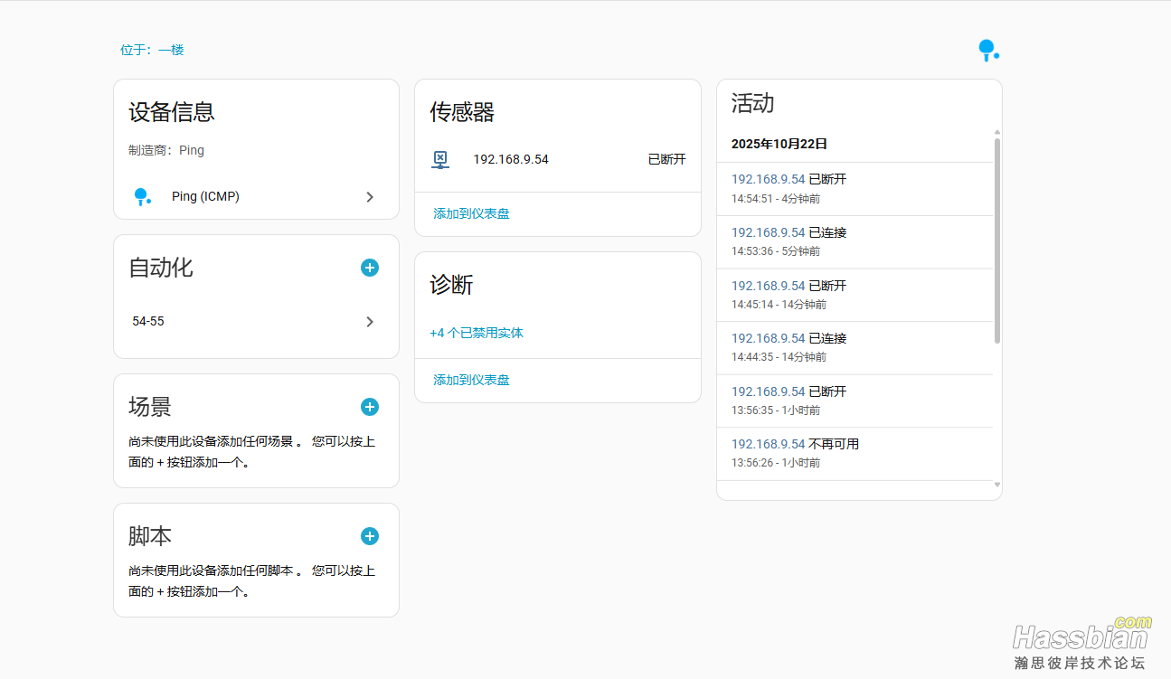1171x679 pixels.
Task: Click the 位于：一楼 area link
Action: click(x=152, y=50)
